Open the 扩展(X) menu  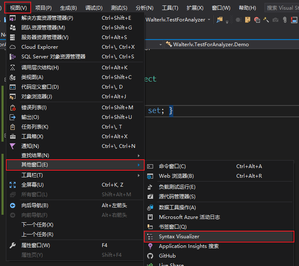coord(195,8)
